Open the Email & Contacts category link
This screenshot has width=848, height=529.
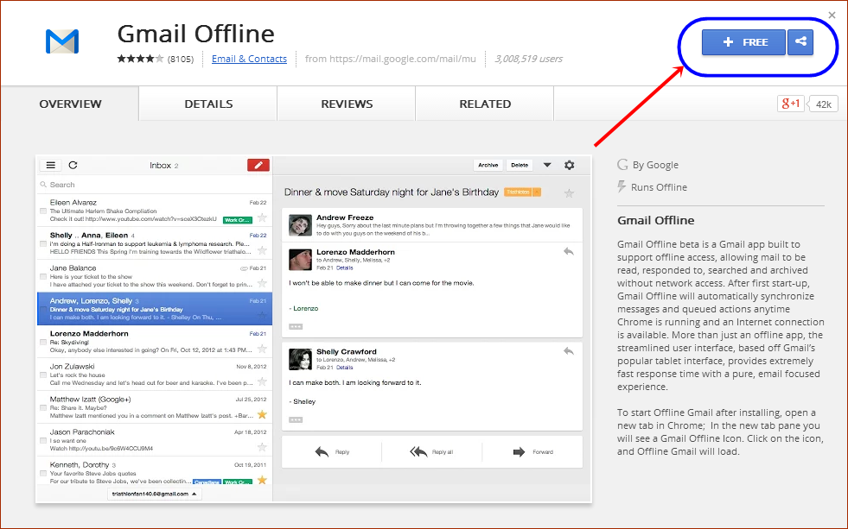point(249,59)
